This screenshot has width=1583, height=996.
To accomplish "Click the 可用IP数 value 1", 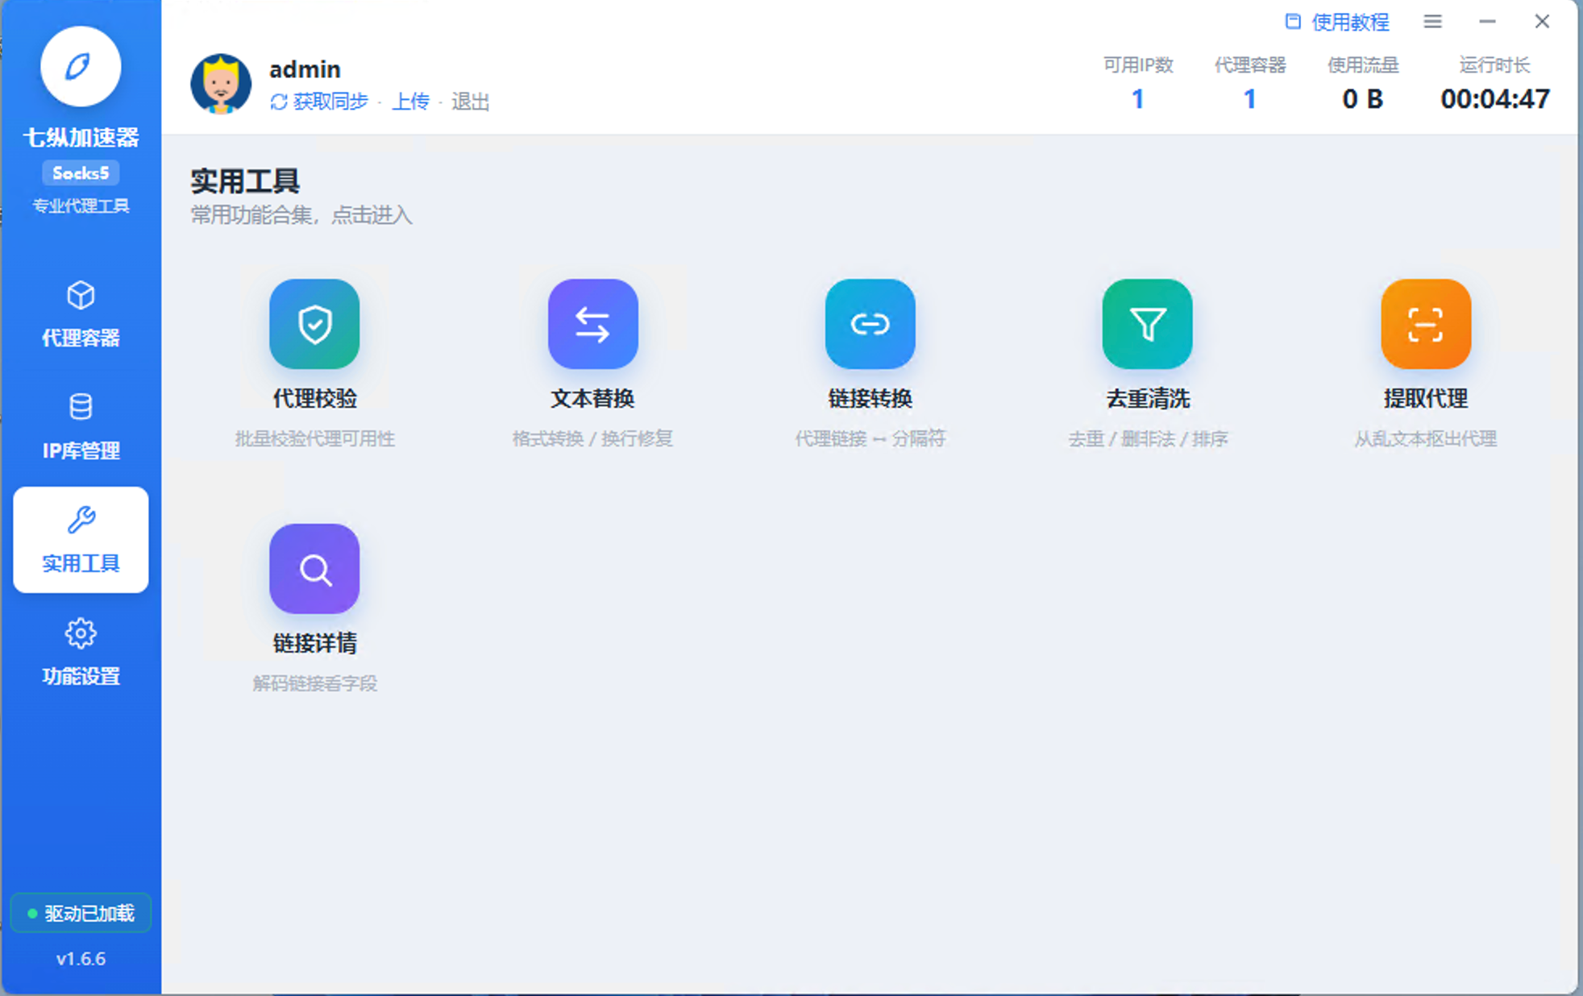I will click(1137, 99).
